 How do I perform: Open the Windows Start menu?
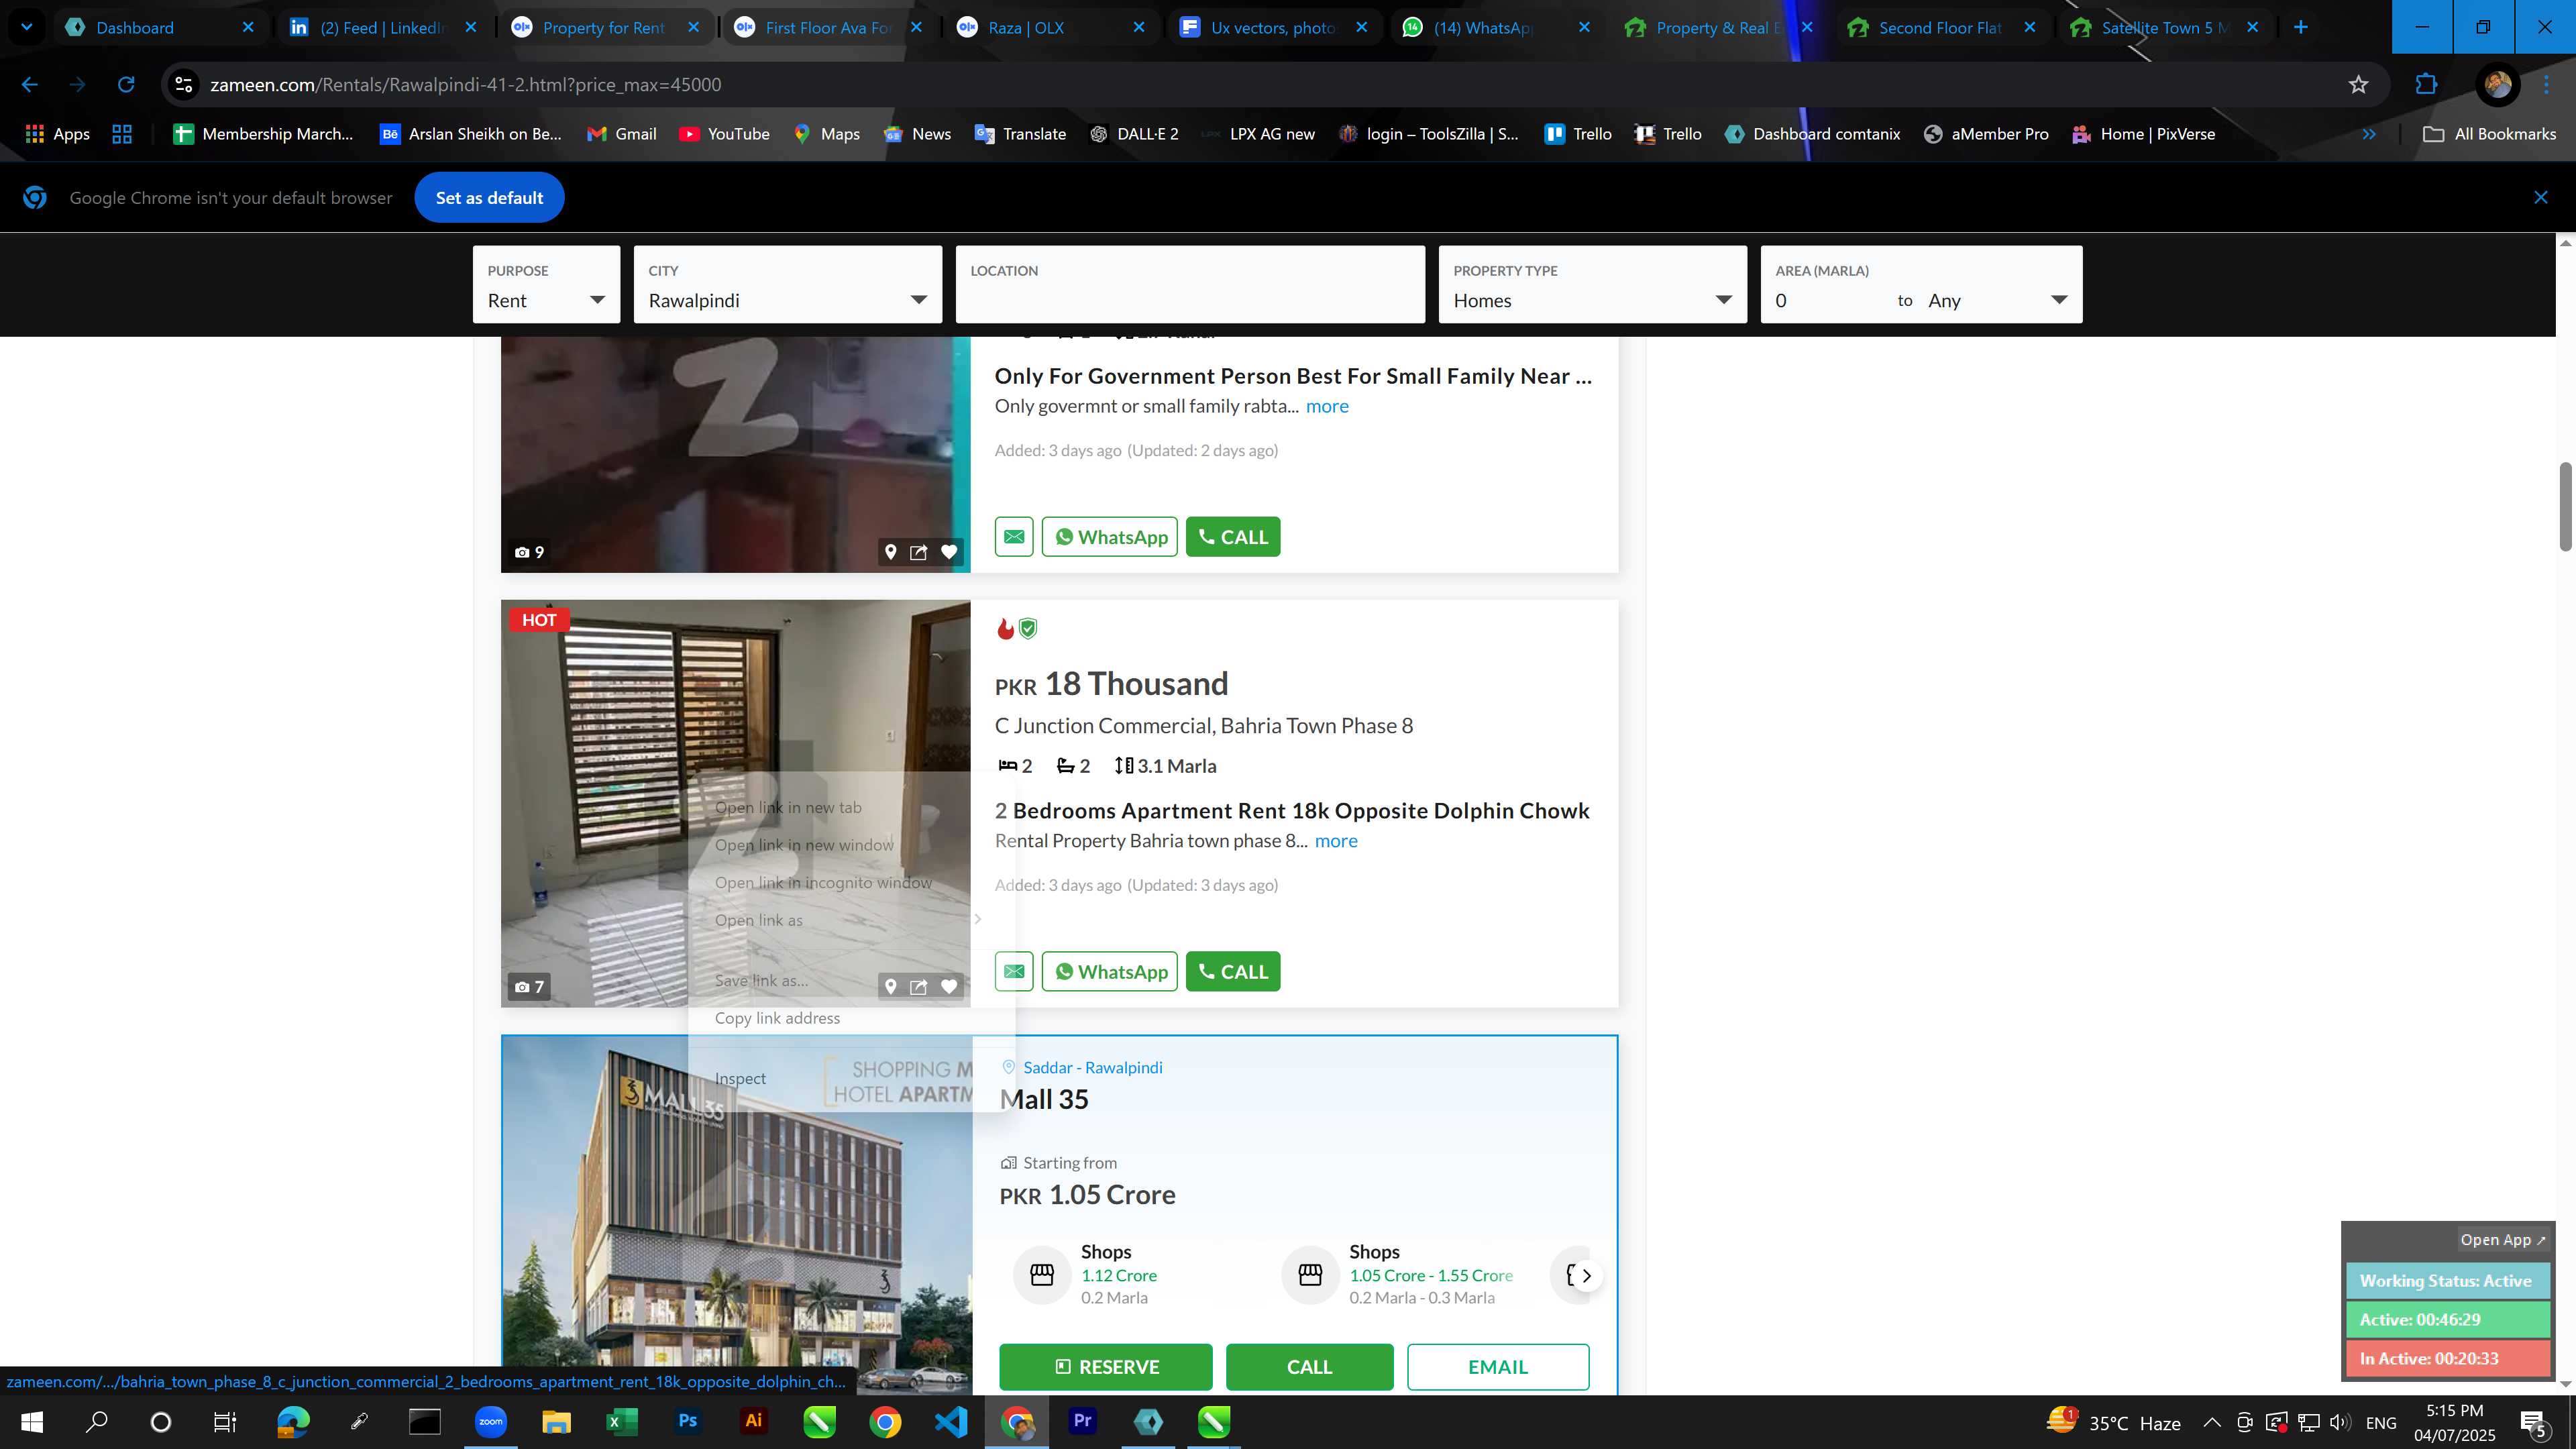click(x=31, y=1421)
